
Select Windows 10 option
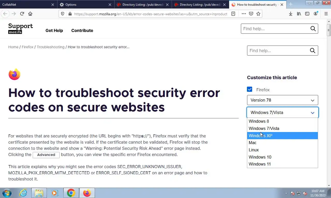(282, 157)
